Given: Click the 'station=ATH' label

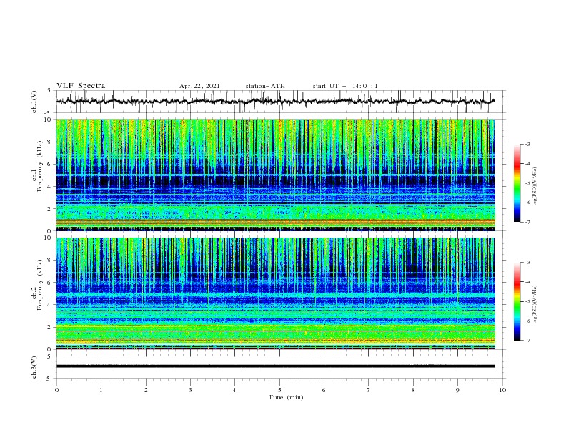Looking at the screenshot, I should [x=265, y=86].
